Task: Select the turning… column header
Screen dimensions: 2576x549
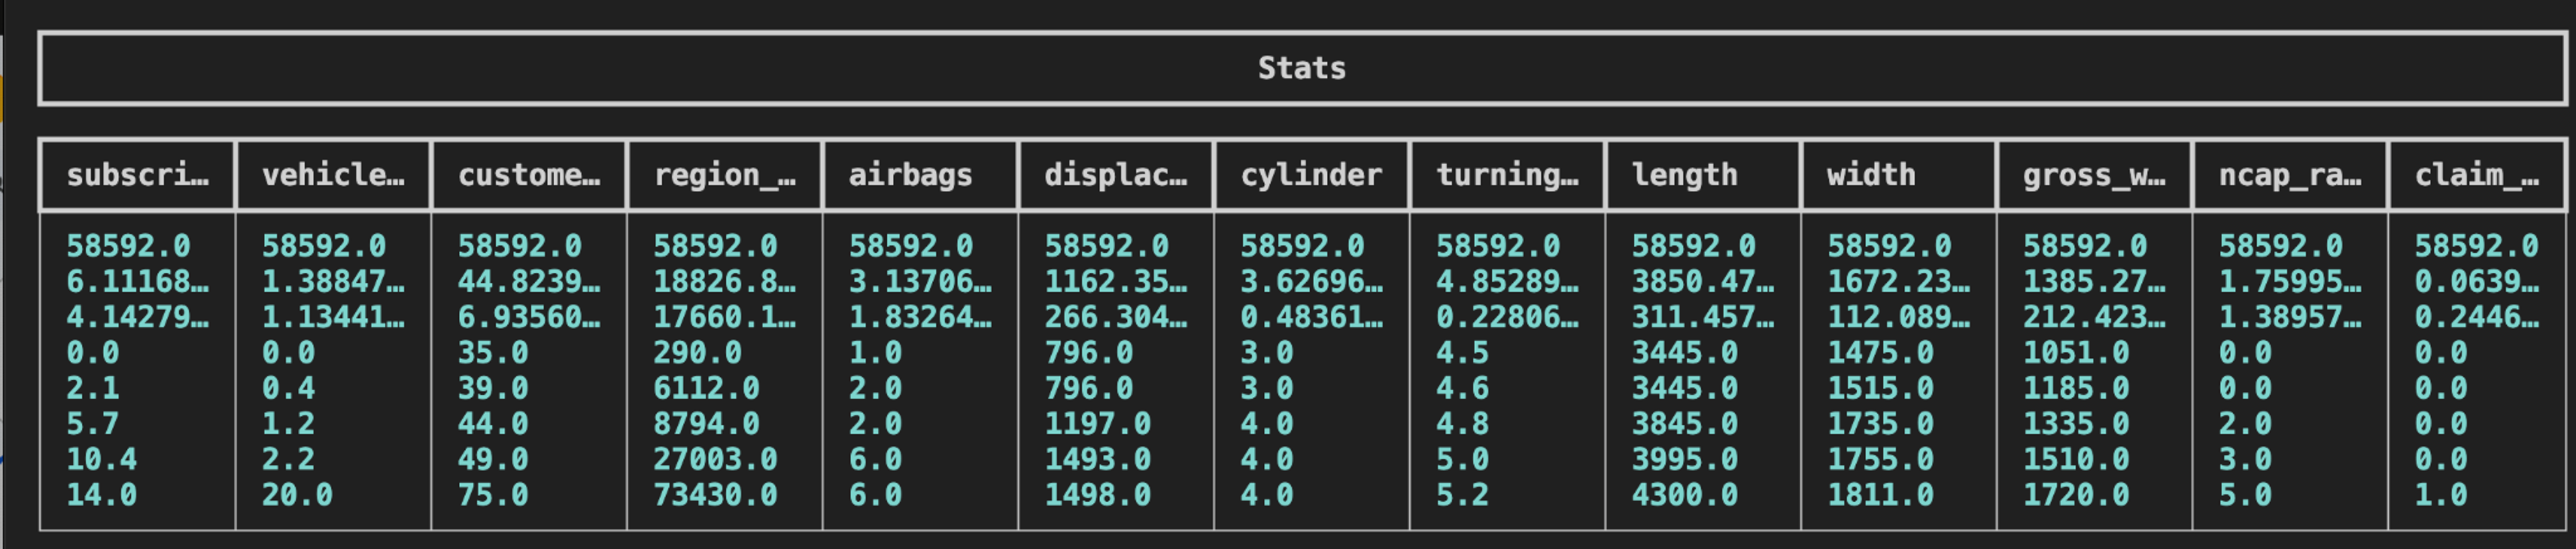Action: pyautogui.click(x=1507, y=175)
